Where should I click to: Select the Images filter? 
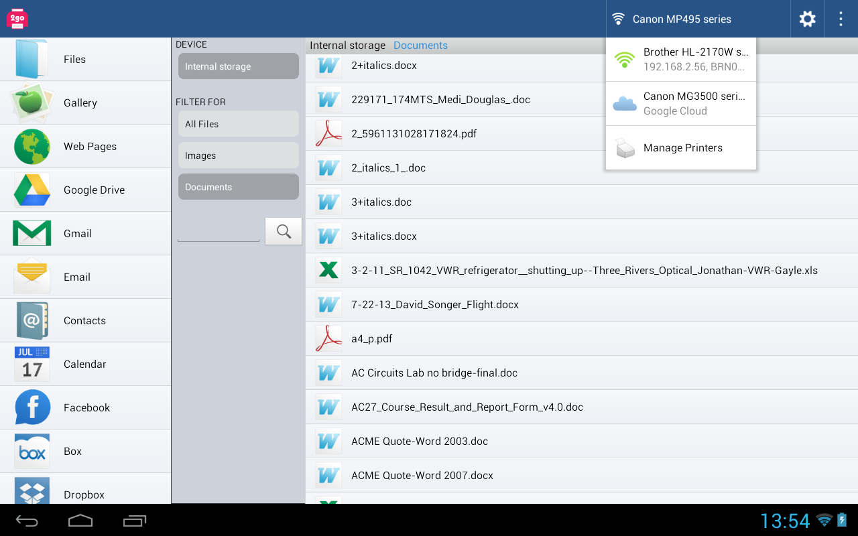[x=239, y=155]
